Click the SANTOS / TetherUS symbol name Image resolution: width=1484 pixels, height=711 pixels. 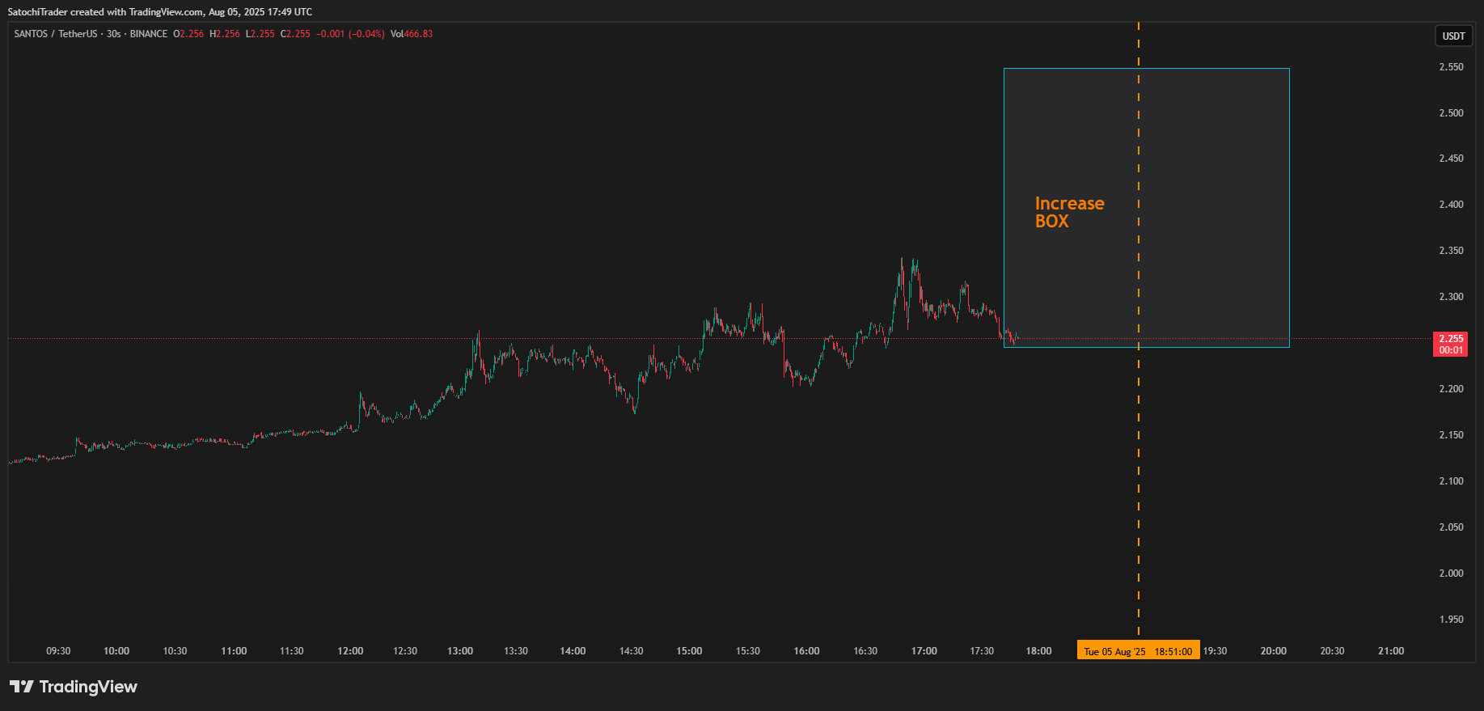pyautogui.click(x=56, y=34)
